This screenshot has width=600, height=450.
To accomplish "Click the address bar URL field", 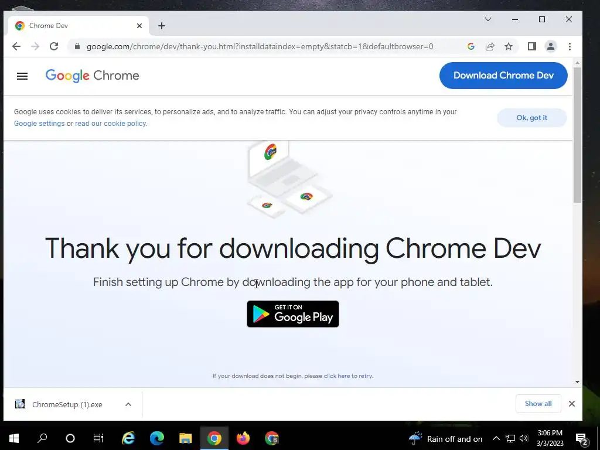I will point(260,46).
